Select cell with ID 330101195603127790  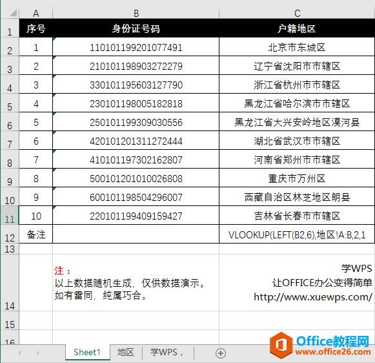136,84
